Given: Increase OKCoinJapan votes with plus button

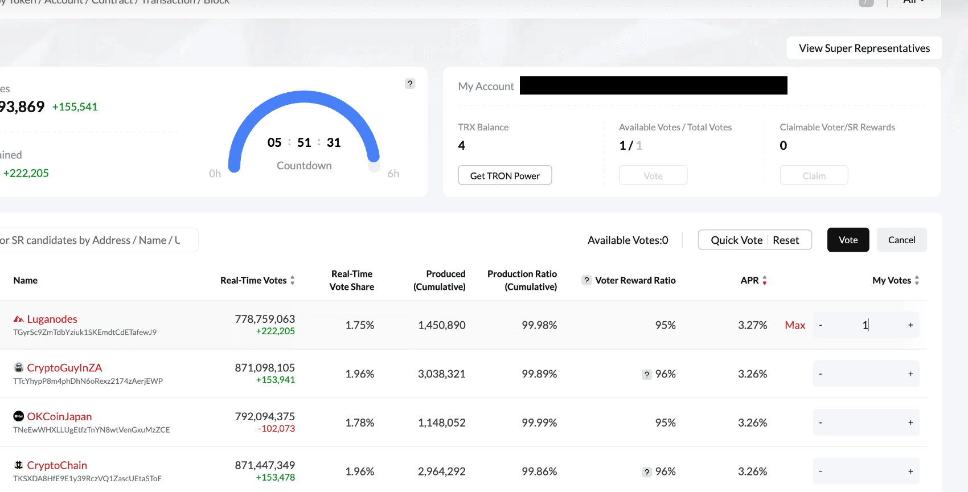Looking at the screenshot, I should 910,423.
